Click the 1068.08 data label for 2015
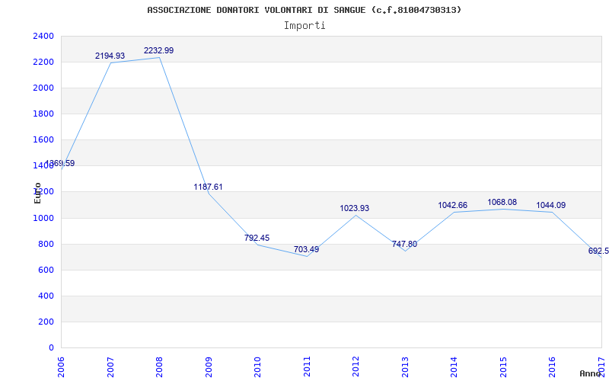Screen dimensions: 609x381 [502, 202]
